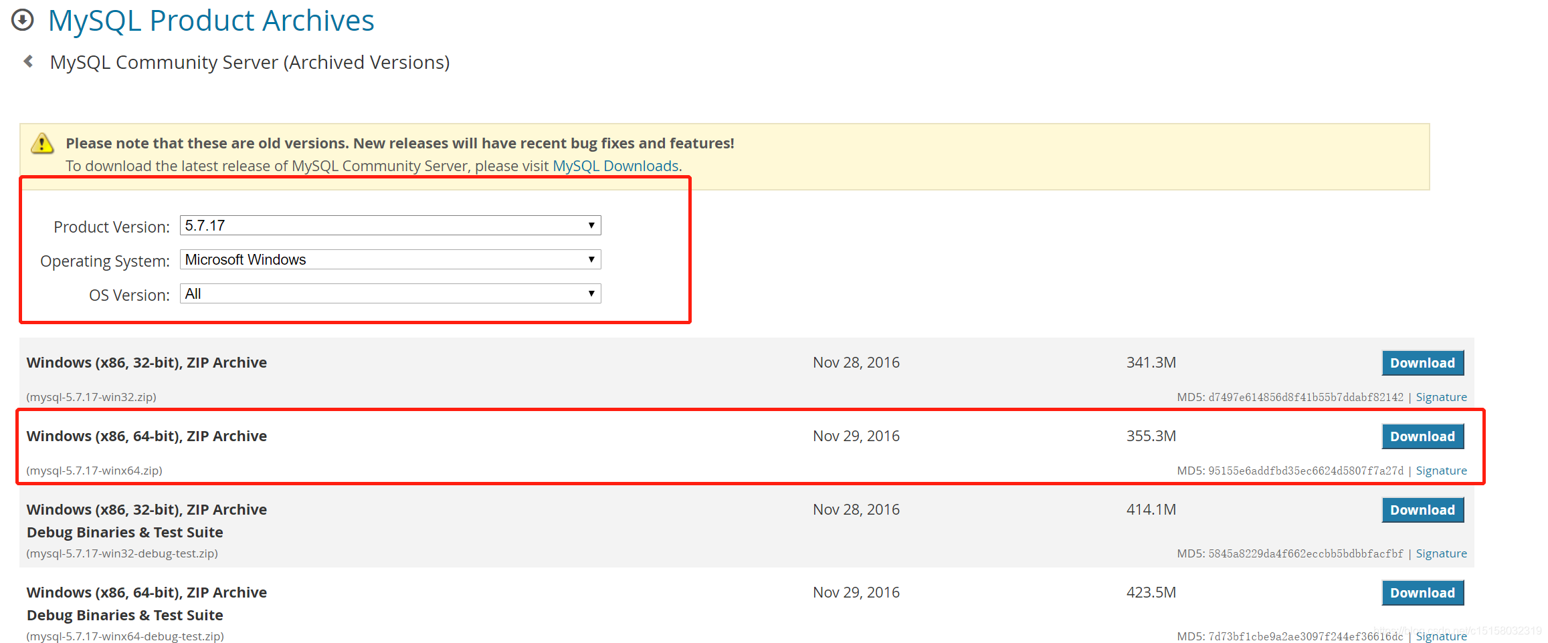This screenshot has height=643, width=1548.
Task: Open Signature link for winx64-debug-test.zip
Action: pyautogui.click(x=1441, y=636)
